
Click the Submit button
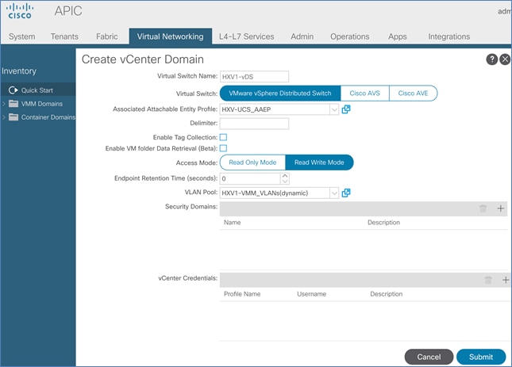pyautogui.click(x=481, y=357)
